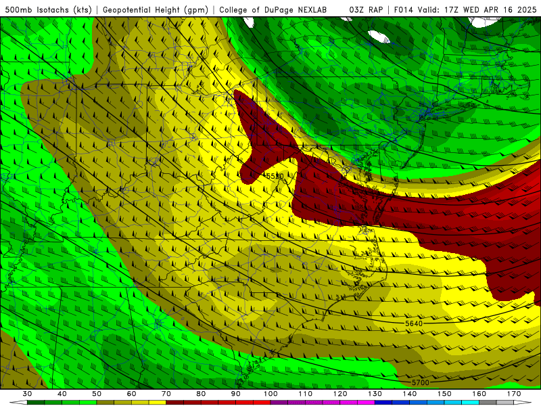
Task: Click 'College of DuPage NEXLAB' header text
Action: pos(273,9)
